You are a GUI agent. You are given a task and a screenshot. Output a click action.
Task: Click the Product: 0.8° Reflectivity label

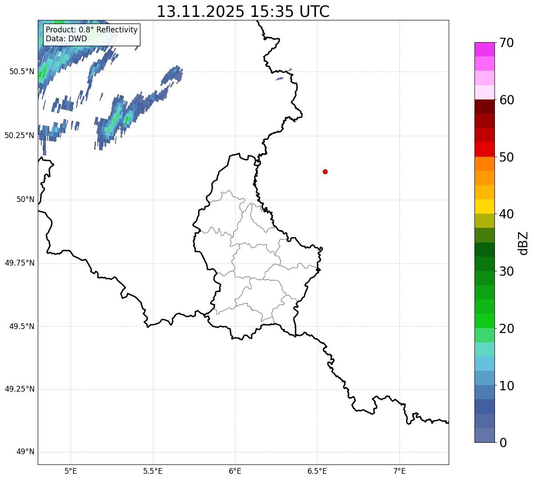92,30
